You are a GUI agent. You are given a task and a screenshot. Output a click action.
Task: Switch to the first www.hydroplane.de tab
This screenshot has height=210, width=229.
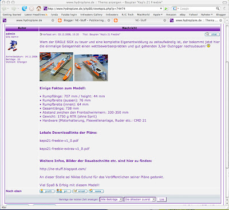pyautogui.click(x=29, y=21)
